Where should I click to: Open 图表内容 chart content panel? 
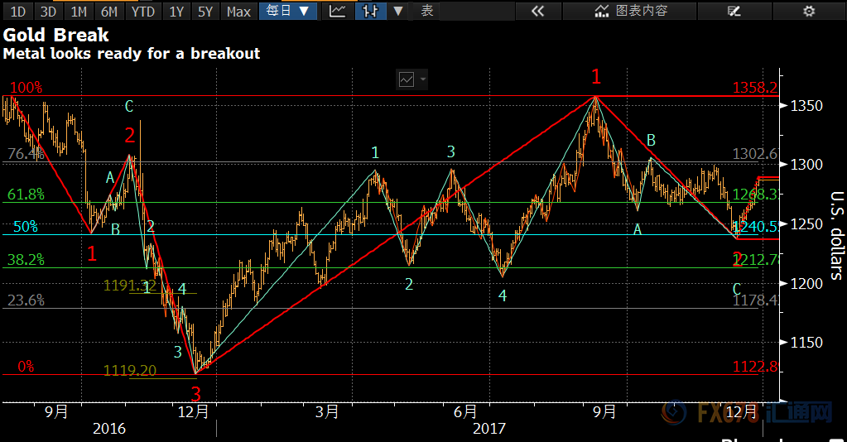[633, 11]
